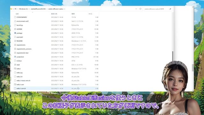Select the package file name

click(x=19, y=33)
